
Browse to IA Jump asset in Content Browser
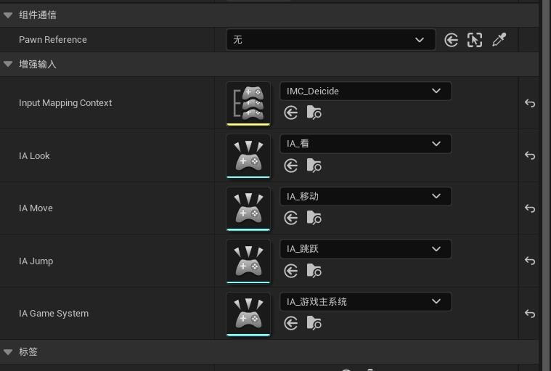pos(314,271)
